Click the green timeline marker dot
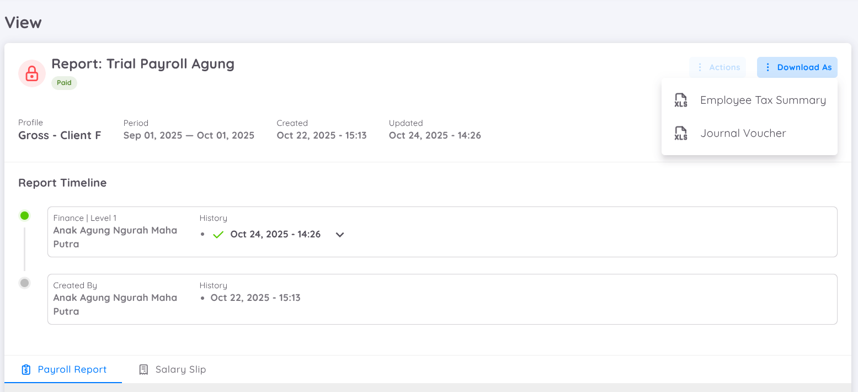Screen dimensions: 858x392 (24, 215)
